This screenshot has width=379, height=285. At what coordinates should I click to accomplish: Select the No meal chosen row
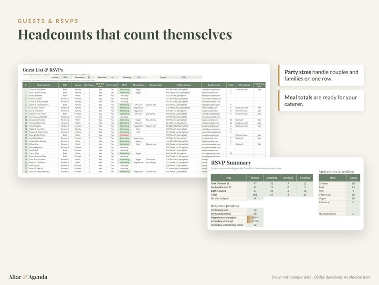point(339,214)
